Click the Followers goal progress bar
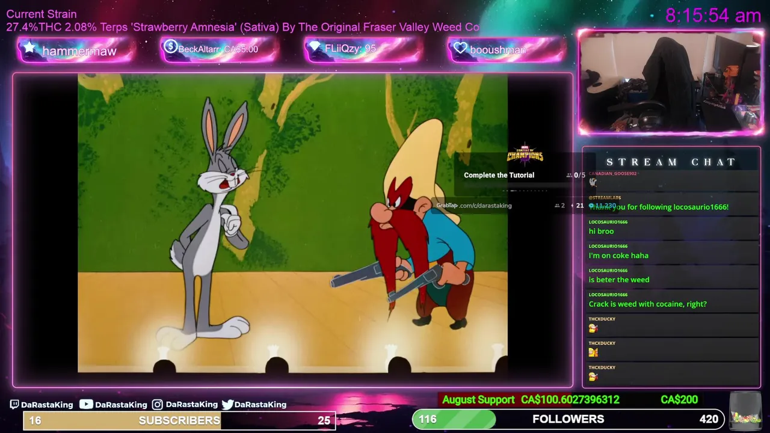 click(x=568, y=419)
